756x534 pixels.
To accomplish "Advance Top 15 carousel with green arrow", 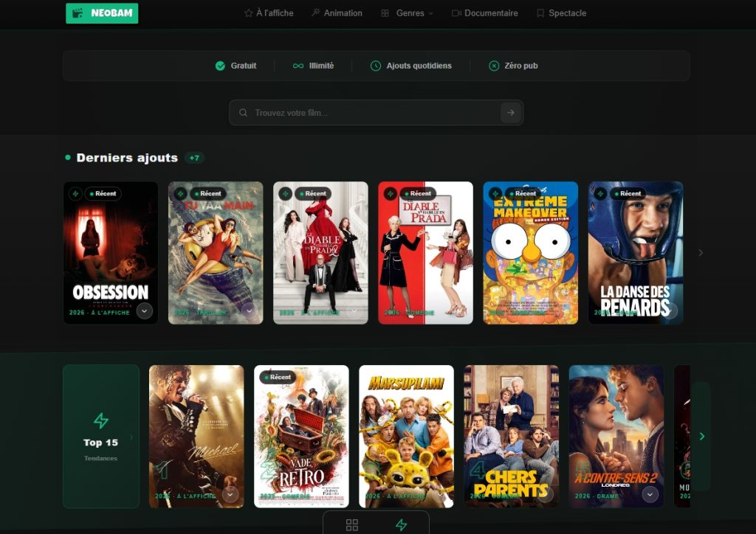I will click(701, 436).
